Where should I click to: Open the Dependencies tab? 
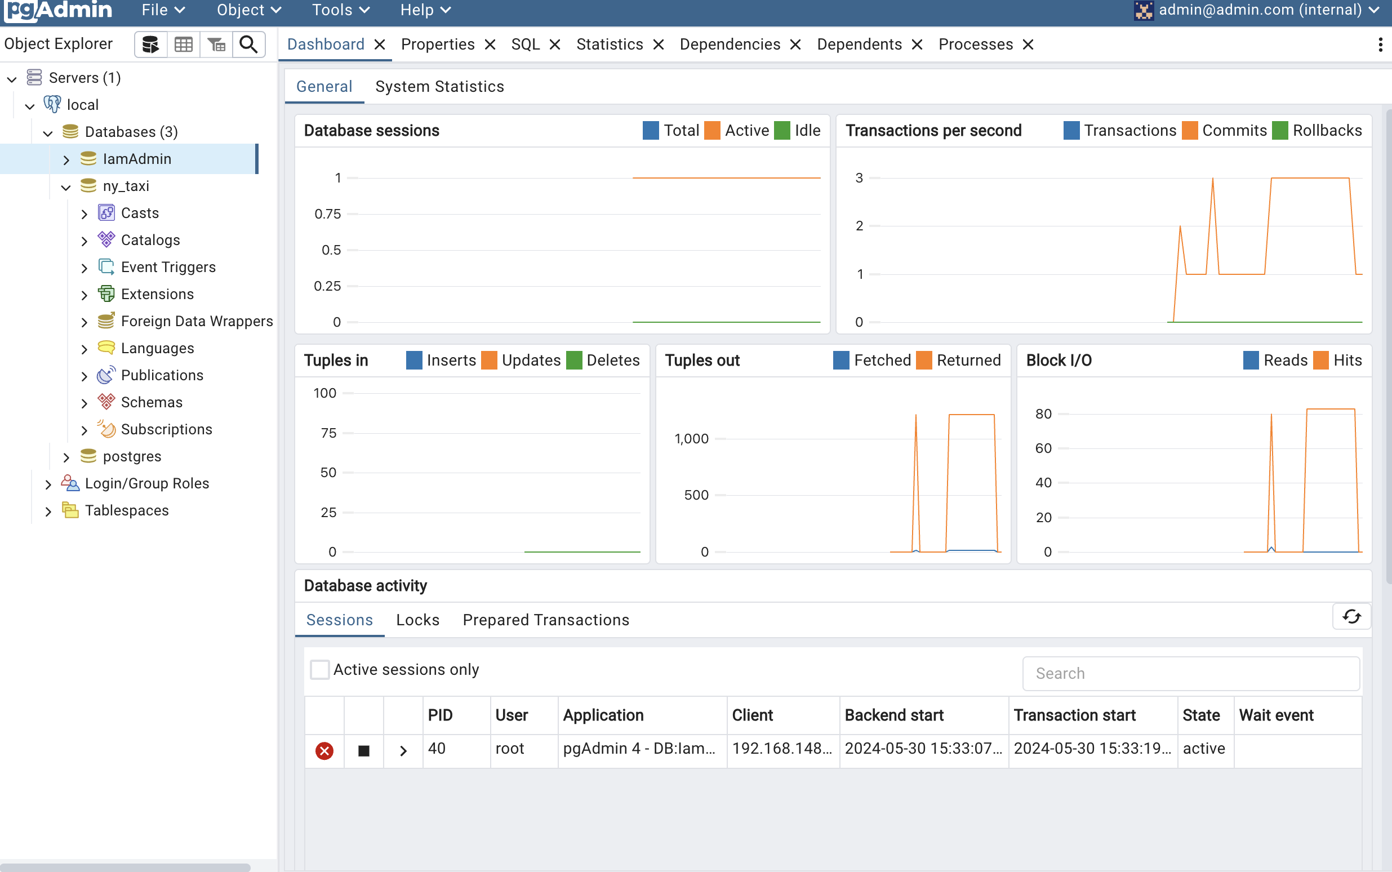click(730, 45)
